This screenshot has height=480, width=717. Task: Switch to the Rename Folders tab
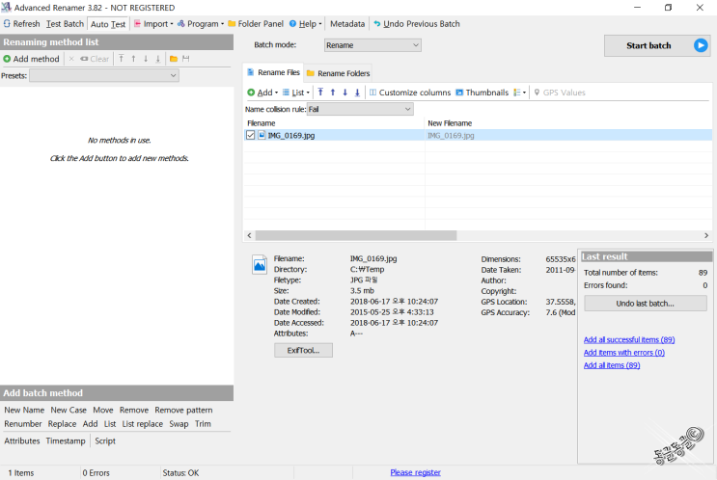point(338,73)
